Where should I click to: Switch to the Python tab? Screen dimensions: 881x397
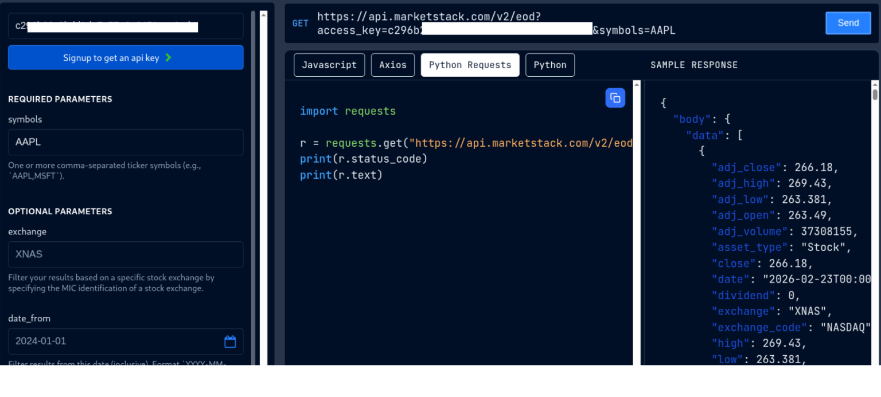tap(550, 65)
